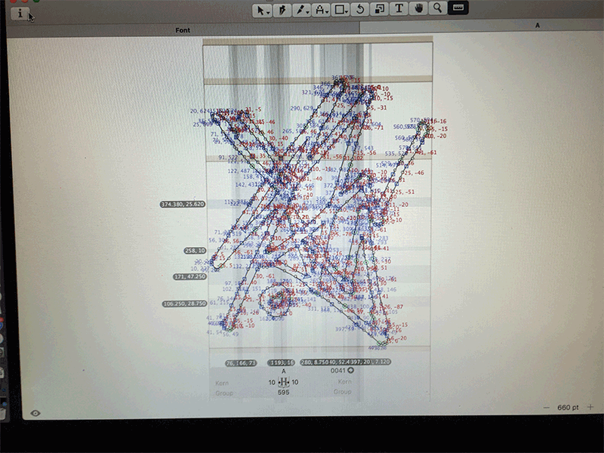Activate the Scale tool

380,8
